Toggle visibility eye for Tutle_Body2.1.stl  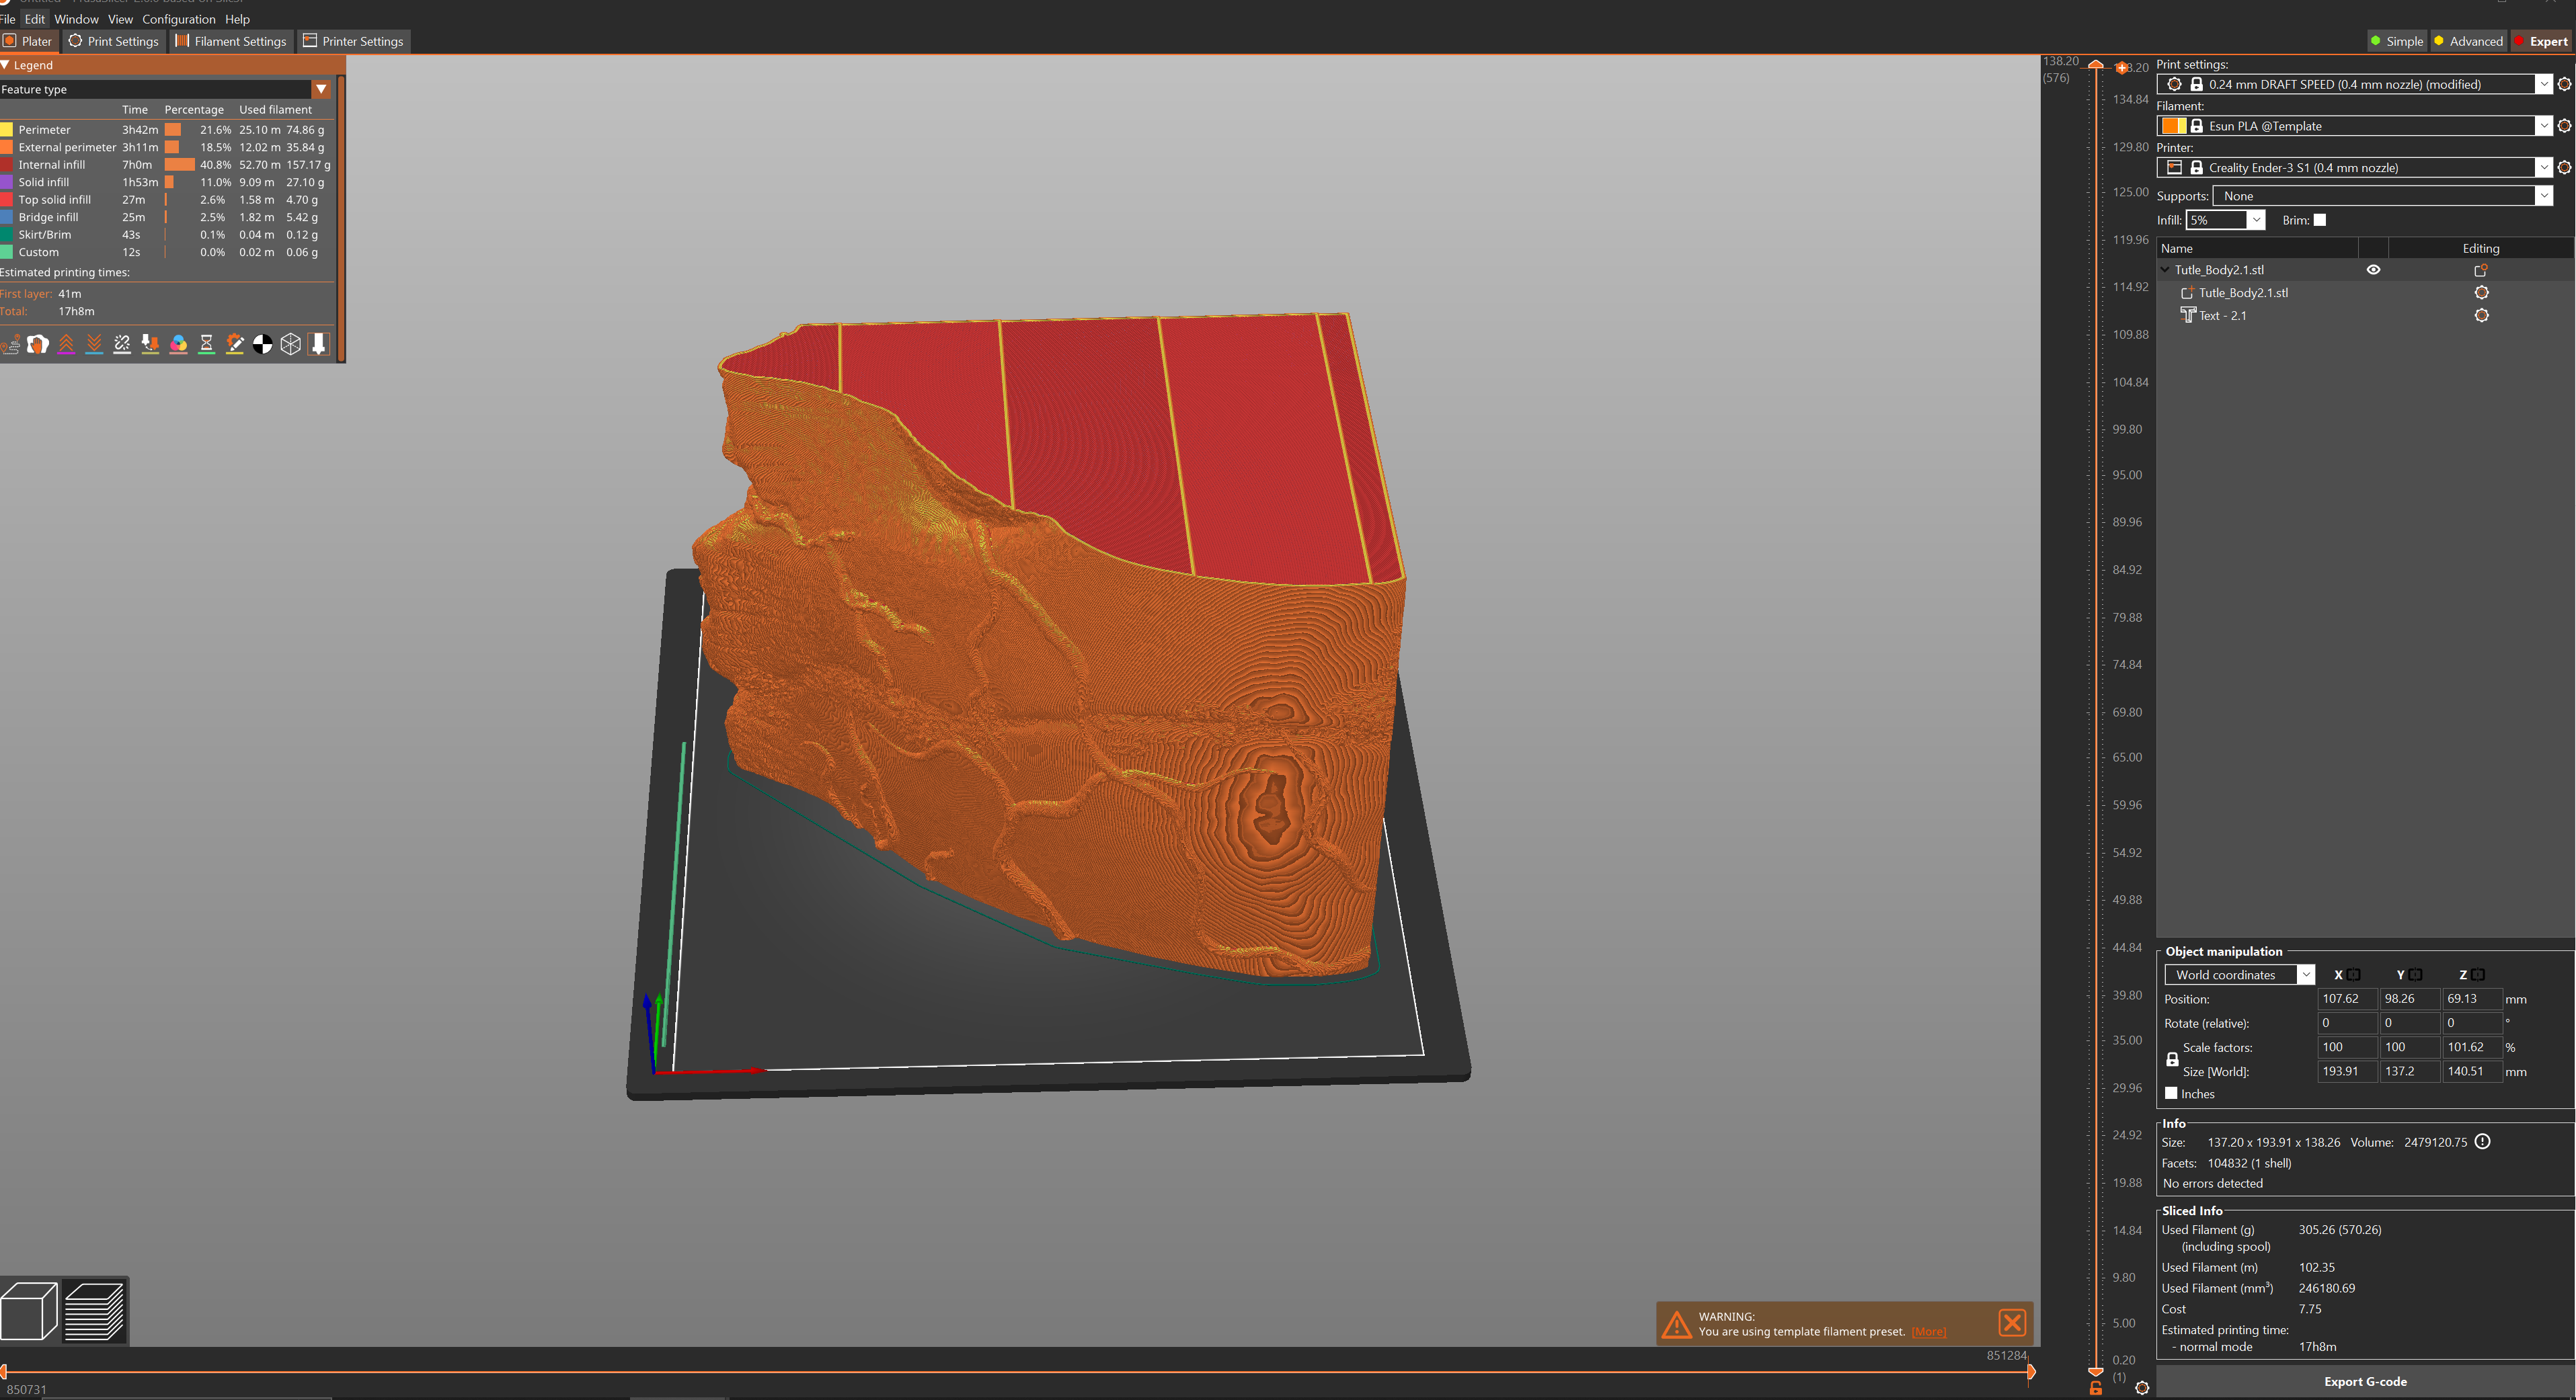point(2373,270)
